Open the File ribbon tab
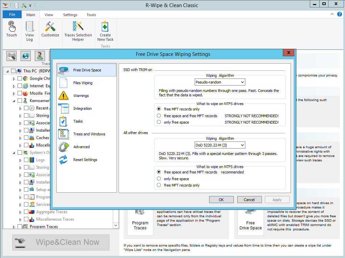 12,14
